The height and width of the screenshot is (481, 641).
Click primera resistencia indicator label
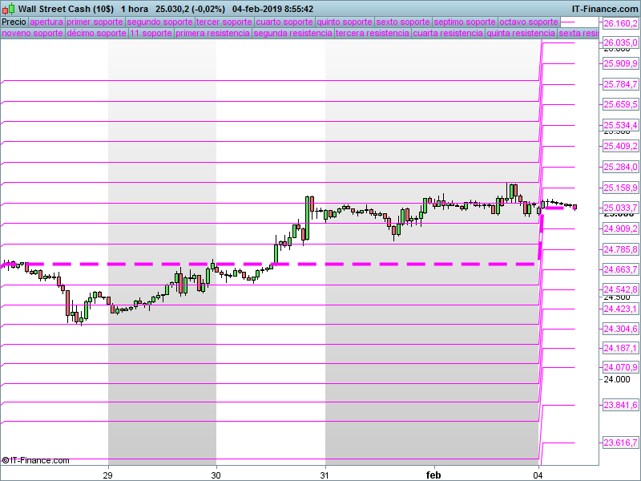212,33
